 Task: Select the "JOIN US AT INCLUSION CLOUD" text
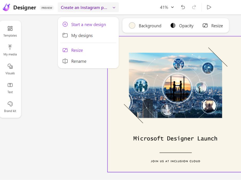175,161
